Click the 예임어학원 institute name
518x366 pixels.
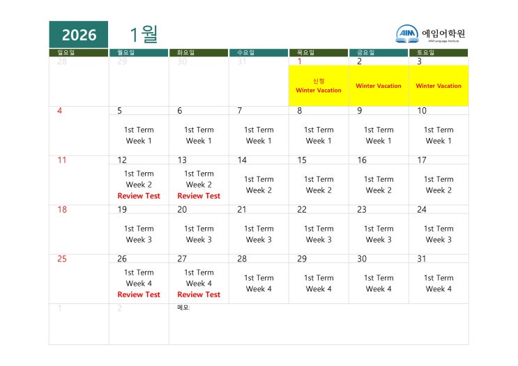(443, 33)
